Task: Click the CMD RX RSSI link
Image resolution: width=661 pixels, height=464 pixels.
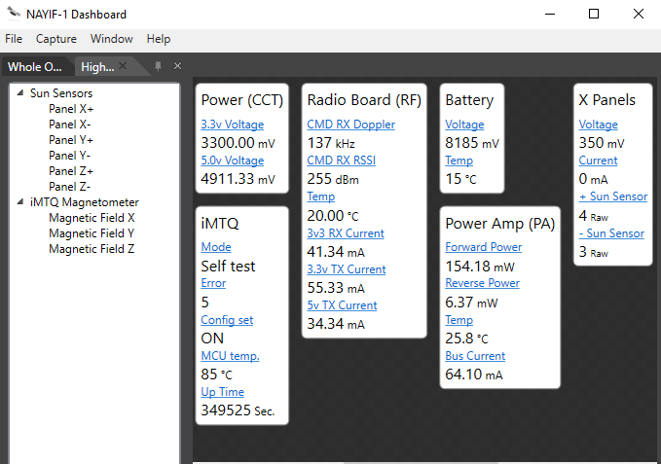Action: (341, 161)
